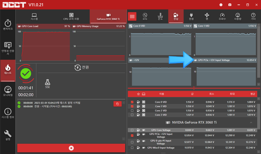This screenshot has height=154, width=261.
Task: Show 사용량 usage sensors
Action: [x=238, y=17]
